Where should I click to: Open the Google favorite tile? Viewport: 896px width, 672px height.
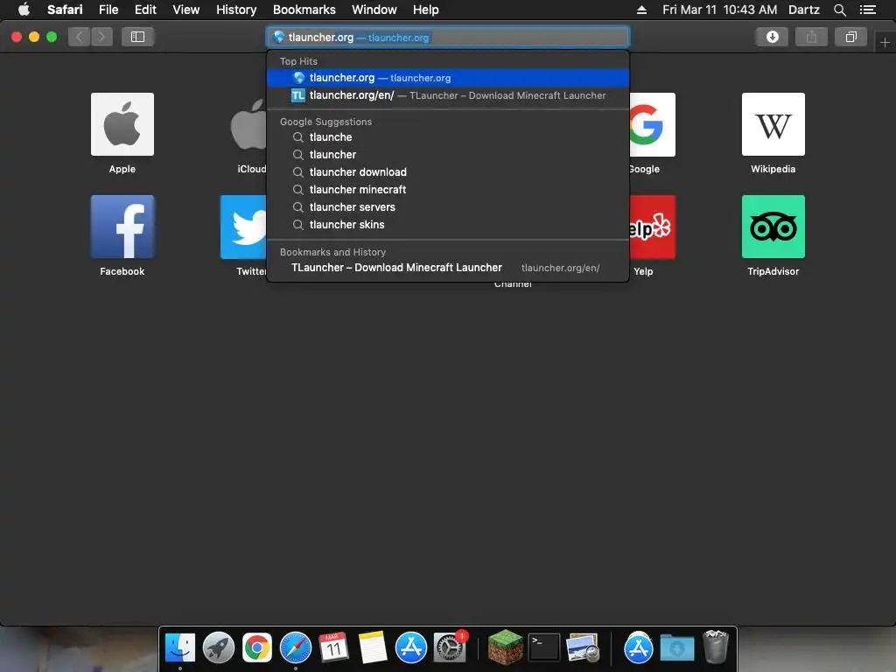tap(652, 124)
